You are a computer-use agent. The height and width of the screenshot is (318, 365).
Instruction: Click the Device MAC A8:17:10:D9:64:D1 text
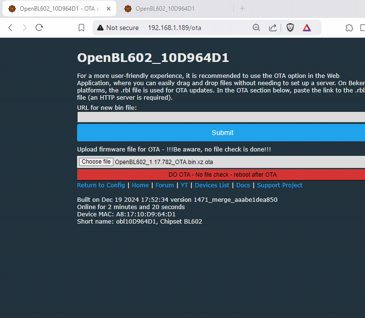click(x=126, y=214)
